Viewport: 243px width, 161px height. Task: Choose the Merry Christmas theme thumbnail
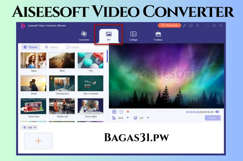(90, 83)
